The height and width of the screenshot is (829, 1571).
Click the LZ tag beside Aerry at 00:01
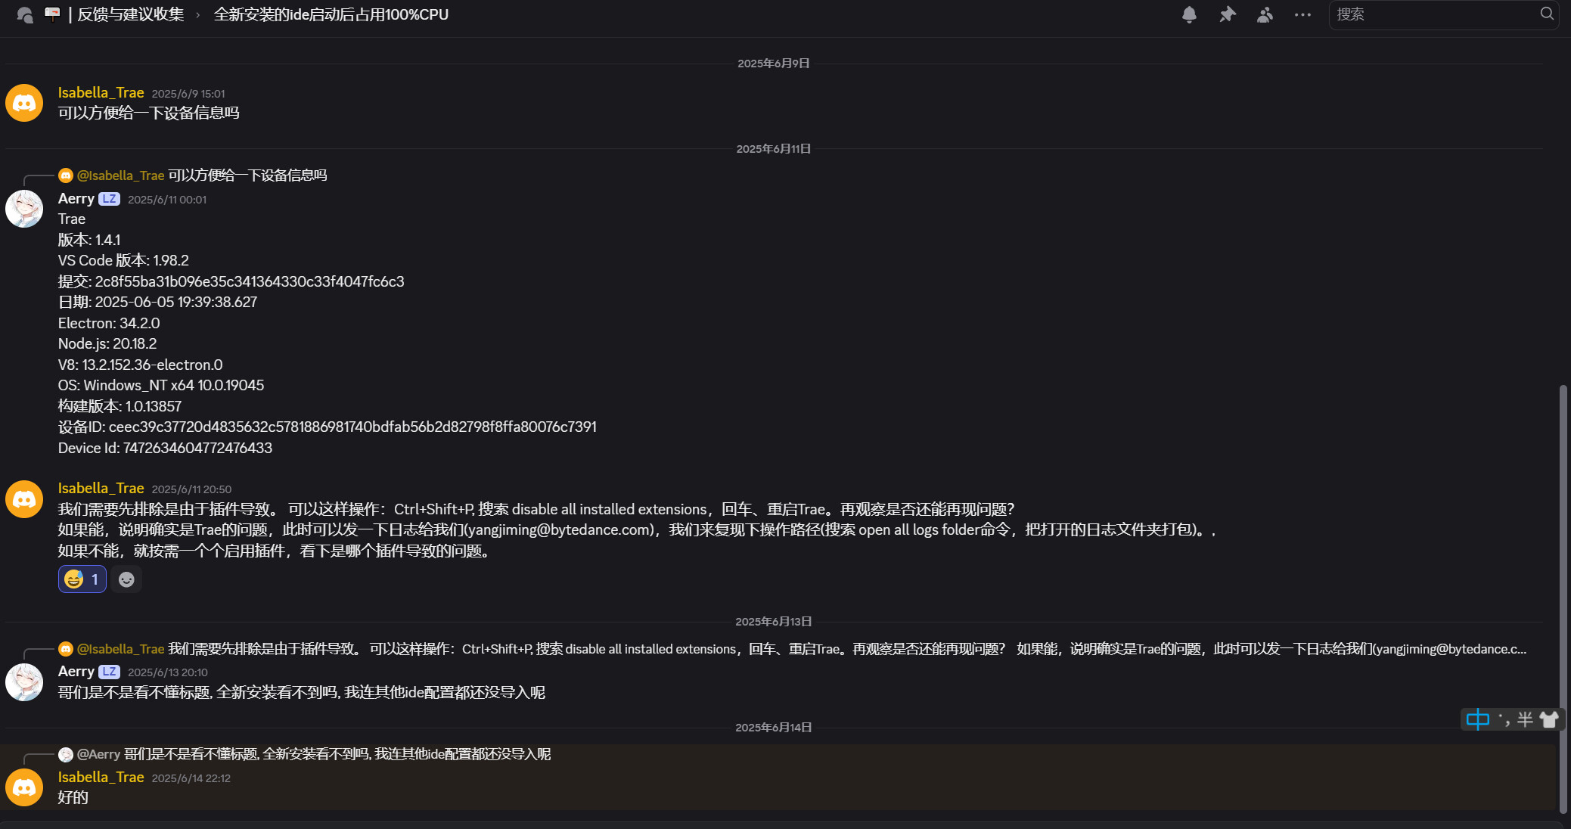coord(109,199)
